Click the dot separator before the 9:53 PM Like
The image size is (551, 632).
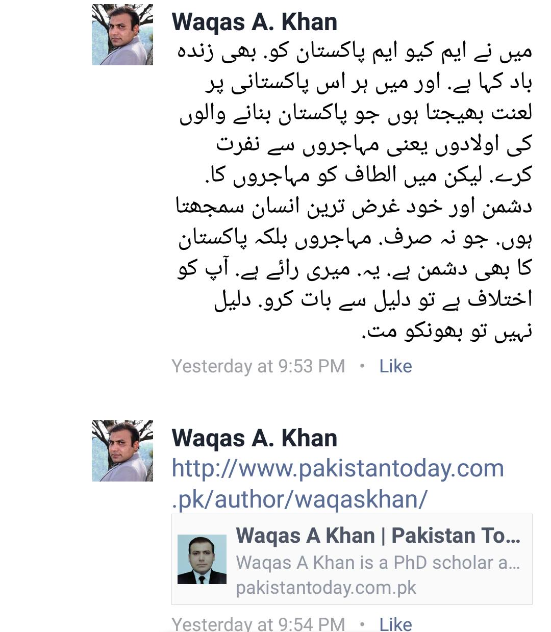point(362,366)
